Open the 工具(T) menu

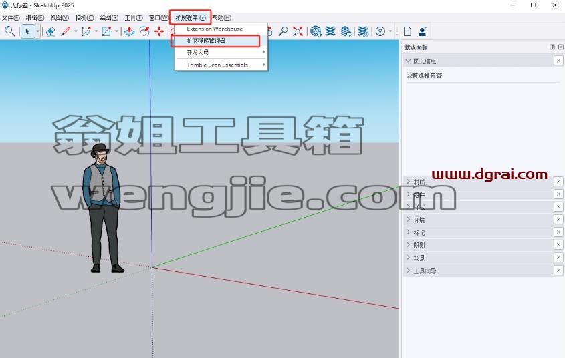pos(133,17)
